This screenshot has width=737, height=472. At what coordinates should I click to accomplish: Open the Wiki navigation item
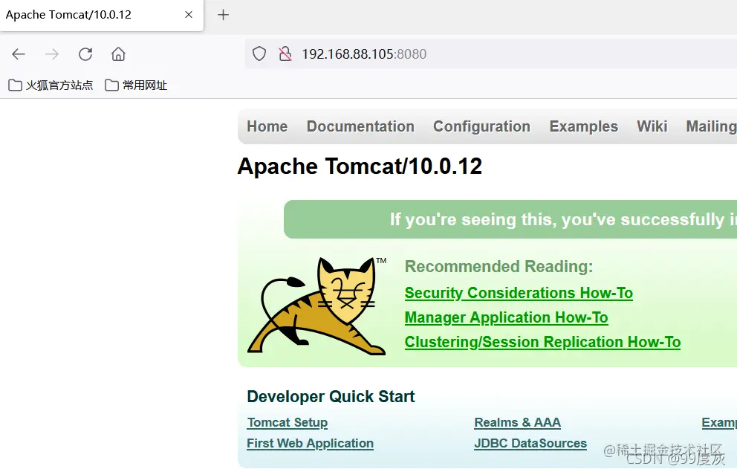pyautogui.click(x=652, y=126)
